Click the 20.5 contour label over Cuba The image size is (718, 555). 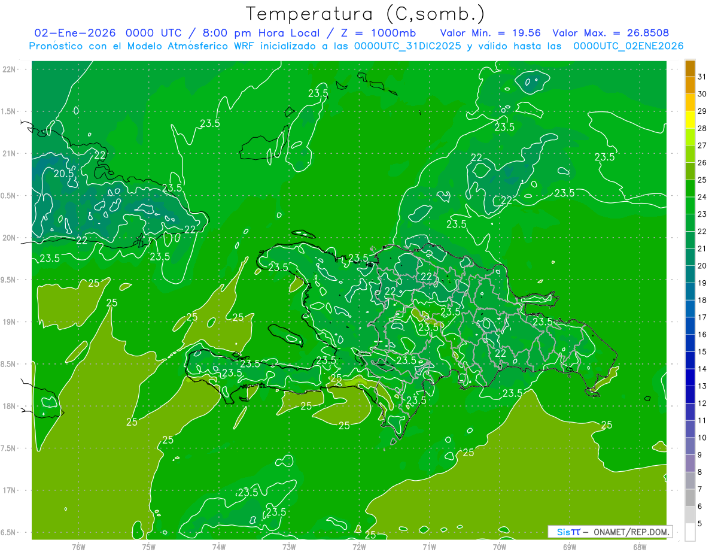click(x=64, y=174)
